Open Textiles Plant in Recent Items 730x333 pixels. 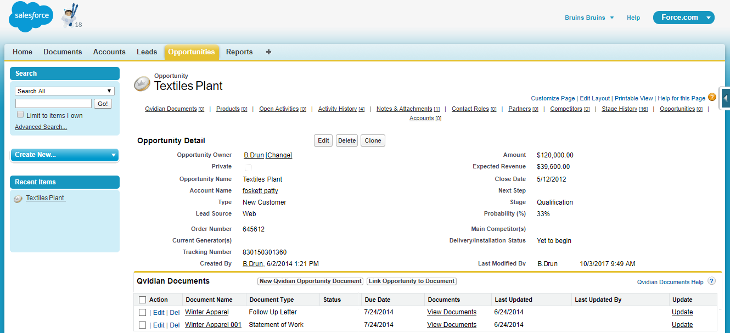tap(46, 198)
